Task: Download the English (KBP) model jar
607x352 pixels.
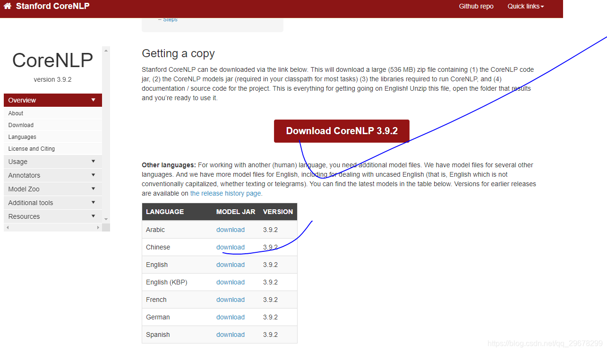Action: coord(231,282)
